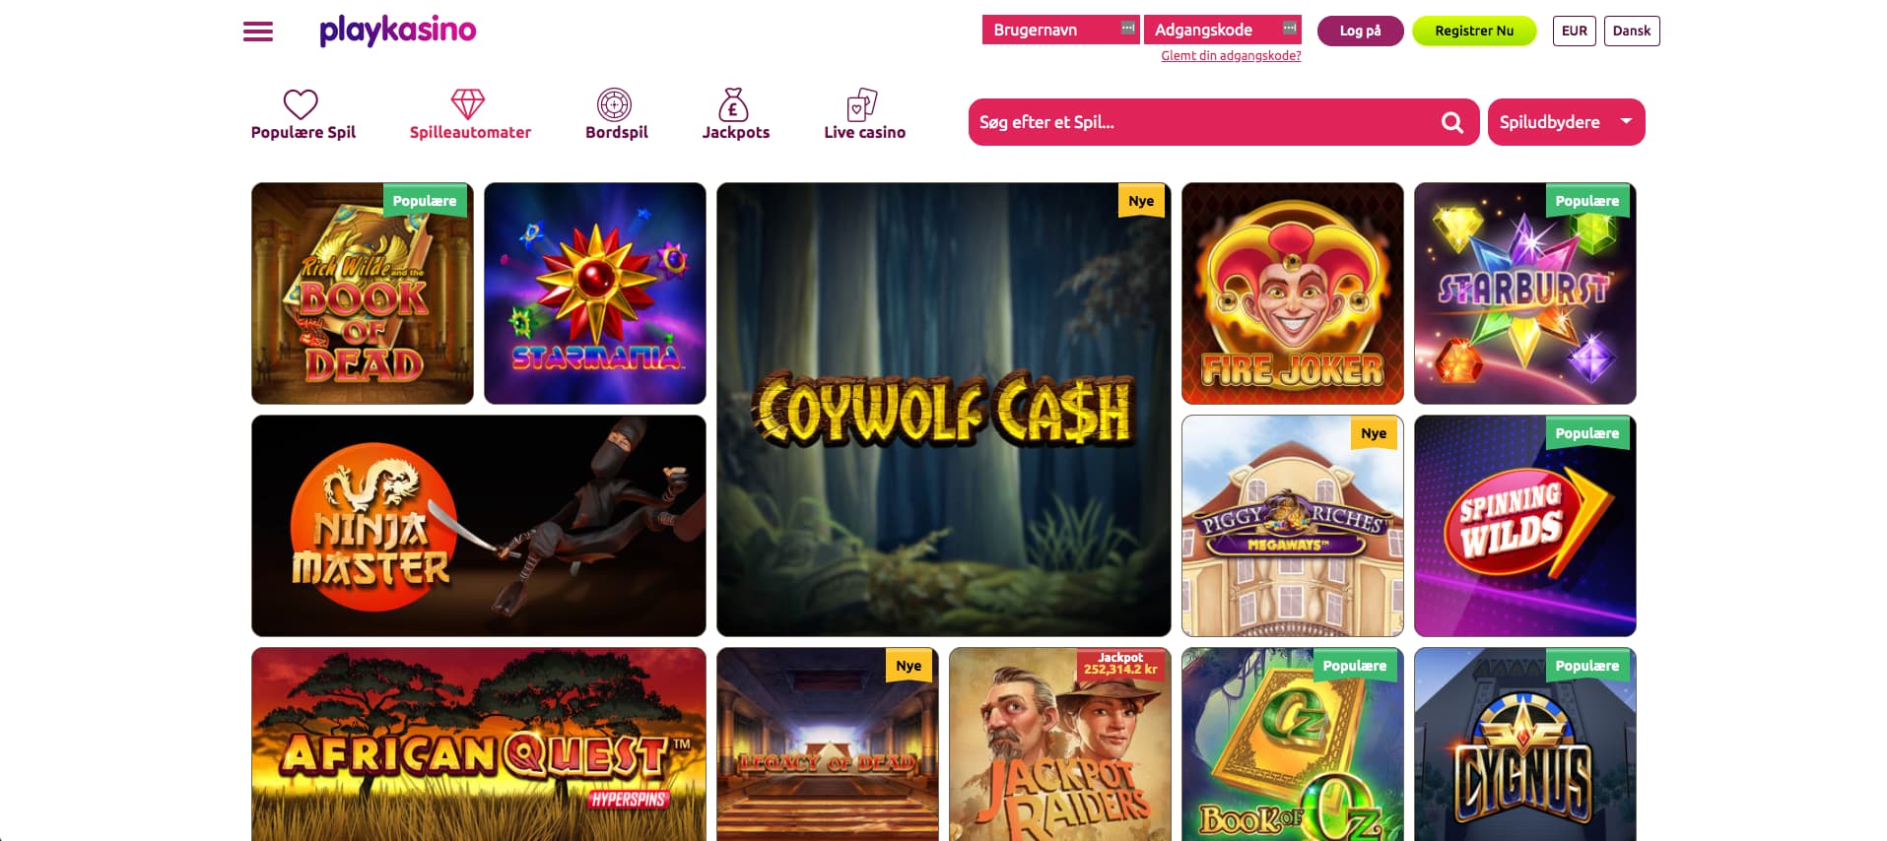
Task: Click the search magnifier icon
Action: click(x=1451, y=122)
